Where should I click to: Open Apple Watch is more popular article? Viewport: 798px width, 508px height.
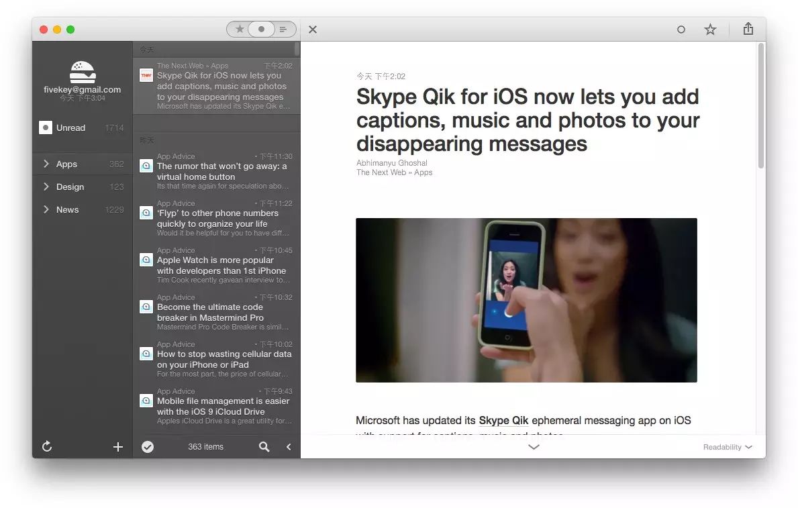(x=217, y=264)
